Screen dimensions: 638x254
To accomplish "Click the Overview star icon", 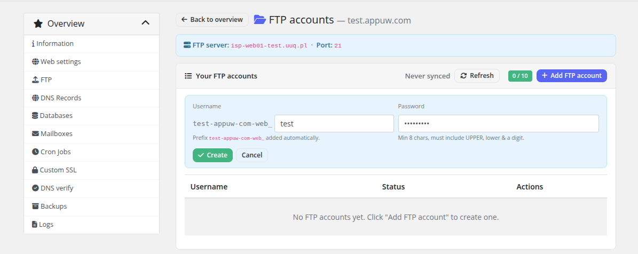I will click(38, 23).
